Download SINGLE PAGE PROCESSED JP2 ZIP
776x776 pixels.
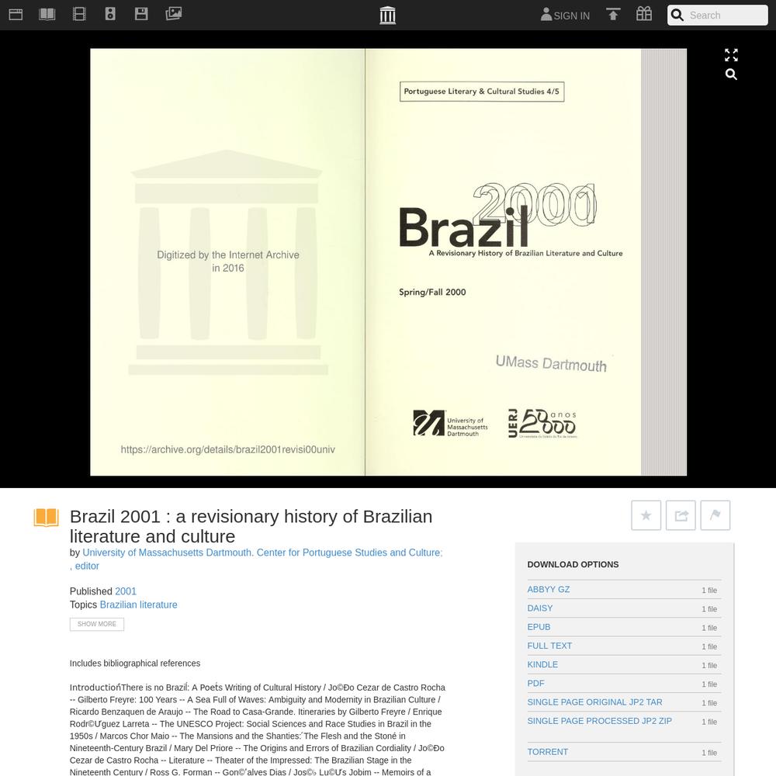[600, 721]
